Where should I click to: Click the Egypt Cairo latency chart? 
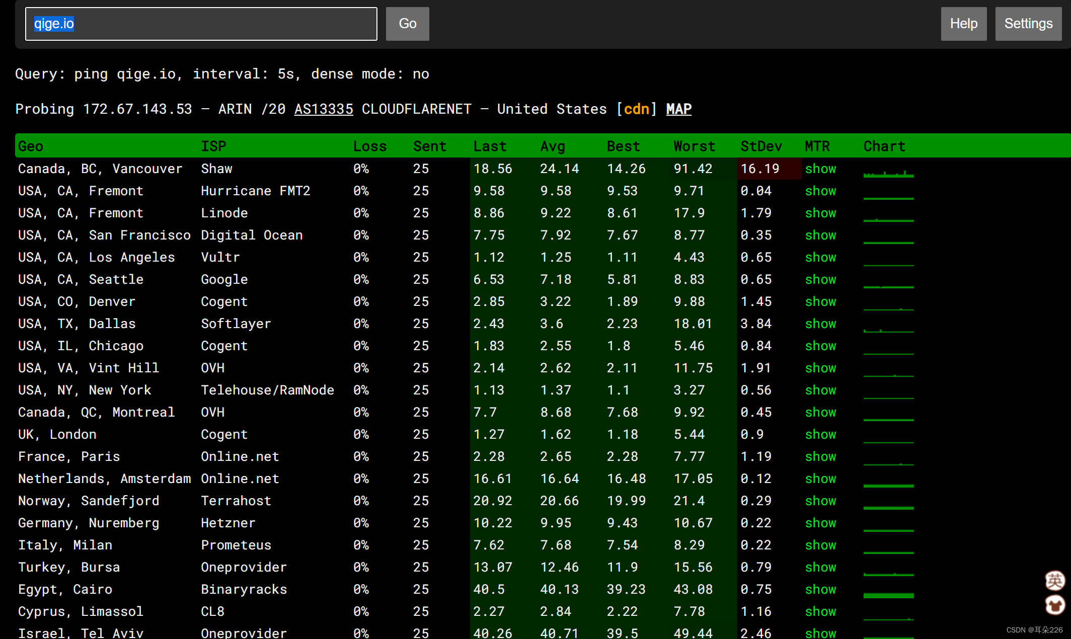point(888,595)
